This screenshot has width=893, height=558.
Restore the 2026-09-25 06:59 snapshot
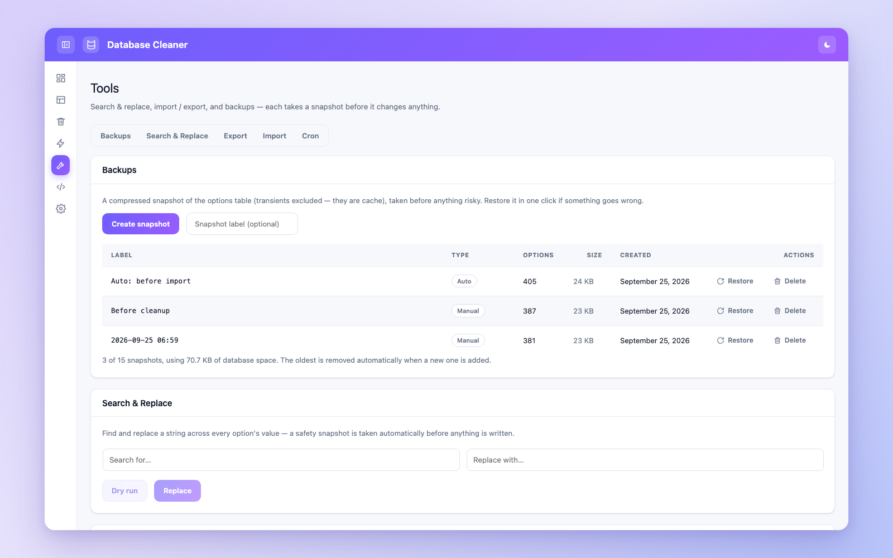point(735,340)
